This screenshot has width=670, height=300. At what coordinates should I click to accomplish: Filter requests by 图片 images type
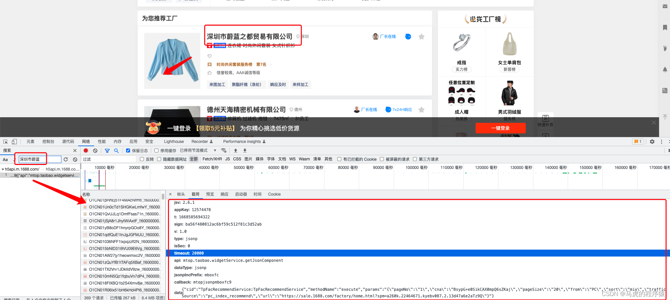point(248,159)
